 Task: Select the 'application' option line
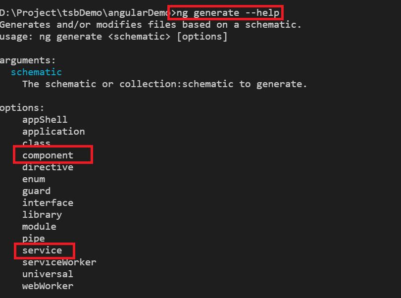pyautogui.click(x=53, y=132)
